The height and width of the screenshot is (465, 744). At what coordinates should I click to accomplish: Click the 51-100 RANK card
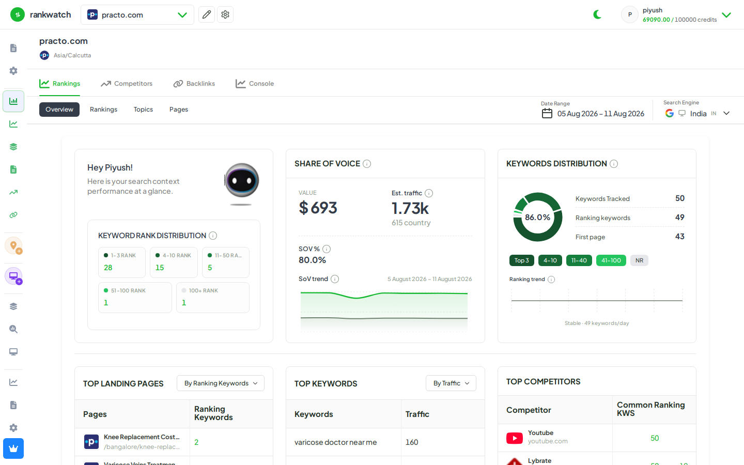[135, 298]
